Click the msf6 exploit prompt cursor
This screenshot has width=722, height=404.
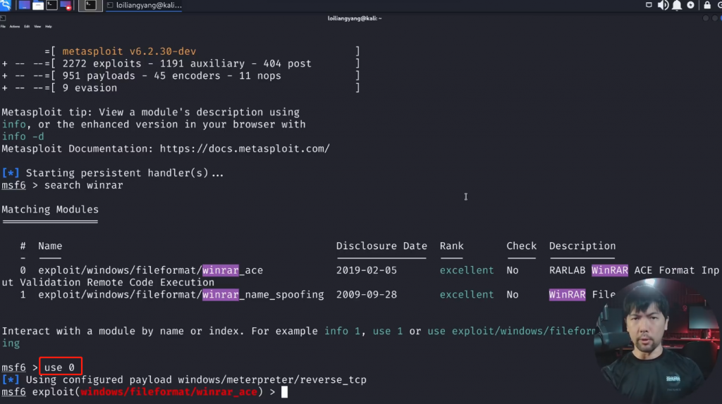click(284, 392)
